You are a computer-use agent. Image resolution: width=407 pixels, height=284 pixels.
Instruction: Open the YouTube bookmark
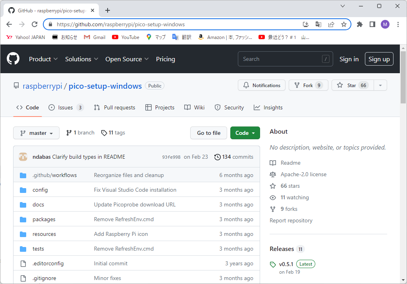coord(125,37)
